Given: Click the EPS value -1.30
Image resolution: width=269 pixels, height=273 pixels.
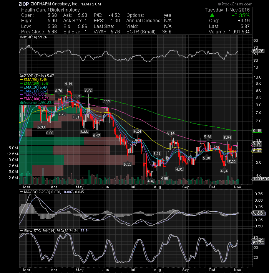Looking at the screenshot, I should coord(114,21).
